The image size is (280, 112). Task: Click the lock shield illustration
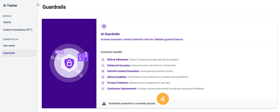pos(69,63)
